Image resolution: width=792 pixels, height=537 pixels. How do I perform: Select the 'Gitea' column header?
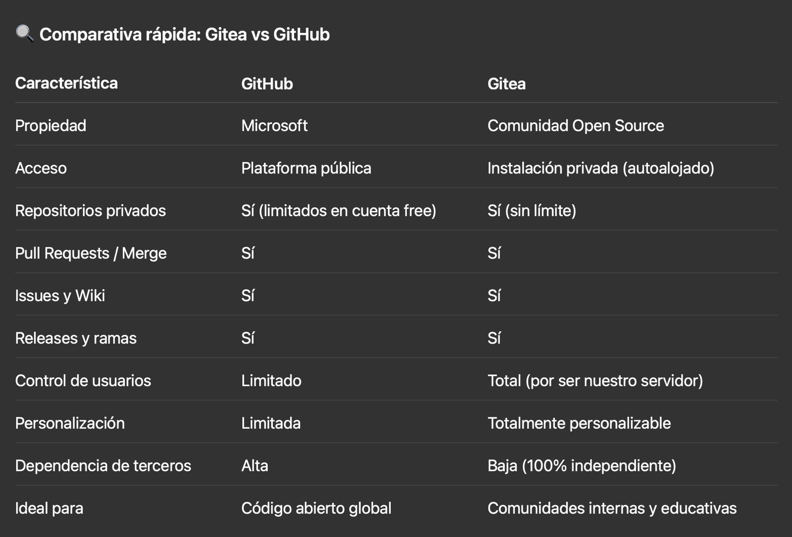506,84
